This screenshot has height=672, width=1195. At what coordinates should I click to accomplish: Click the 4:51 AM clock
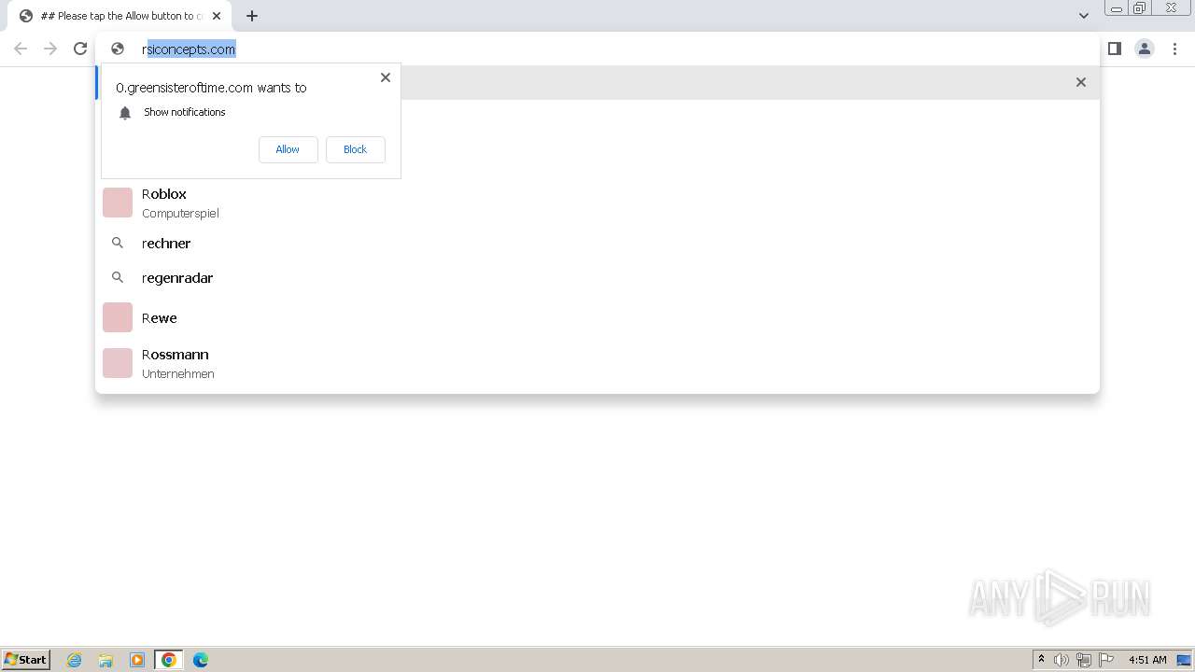coord(1147,660)
